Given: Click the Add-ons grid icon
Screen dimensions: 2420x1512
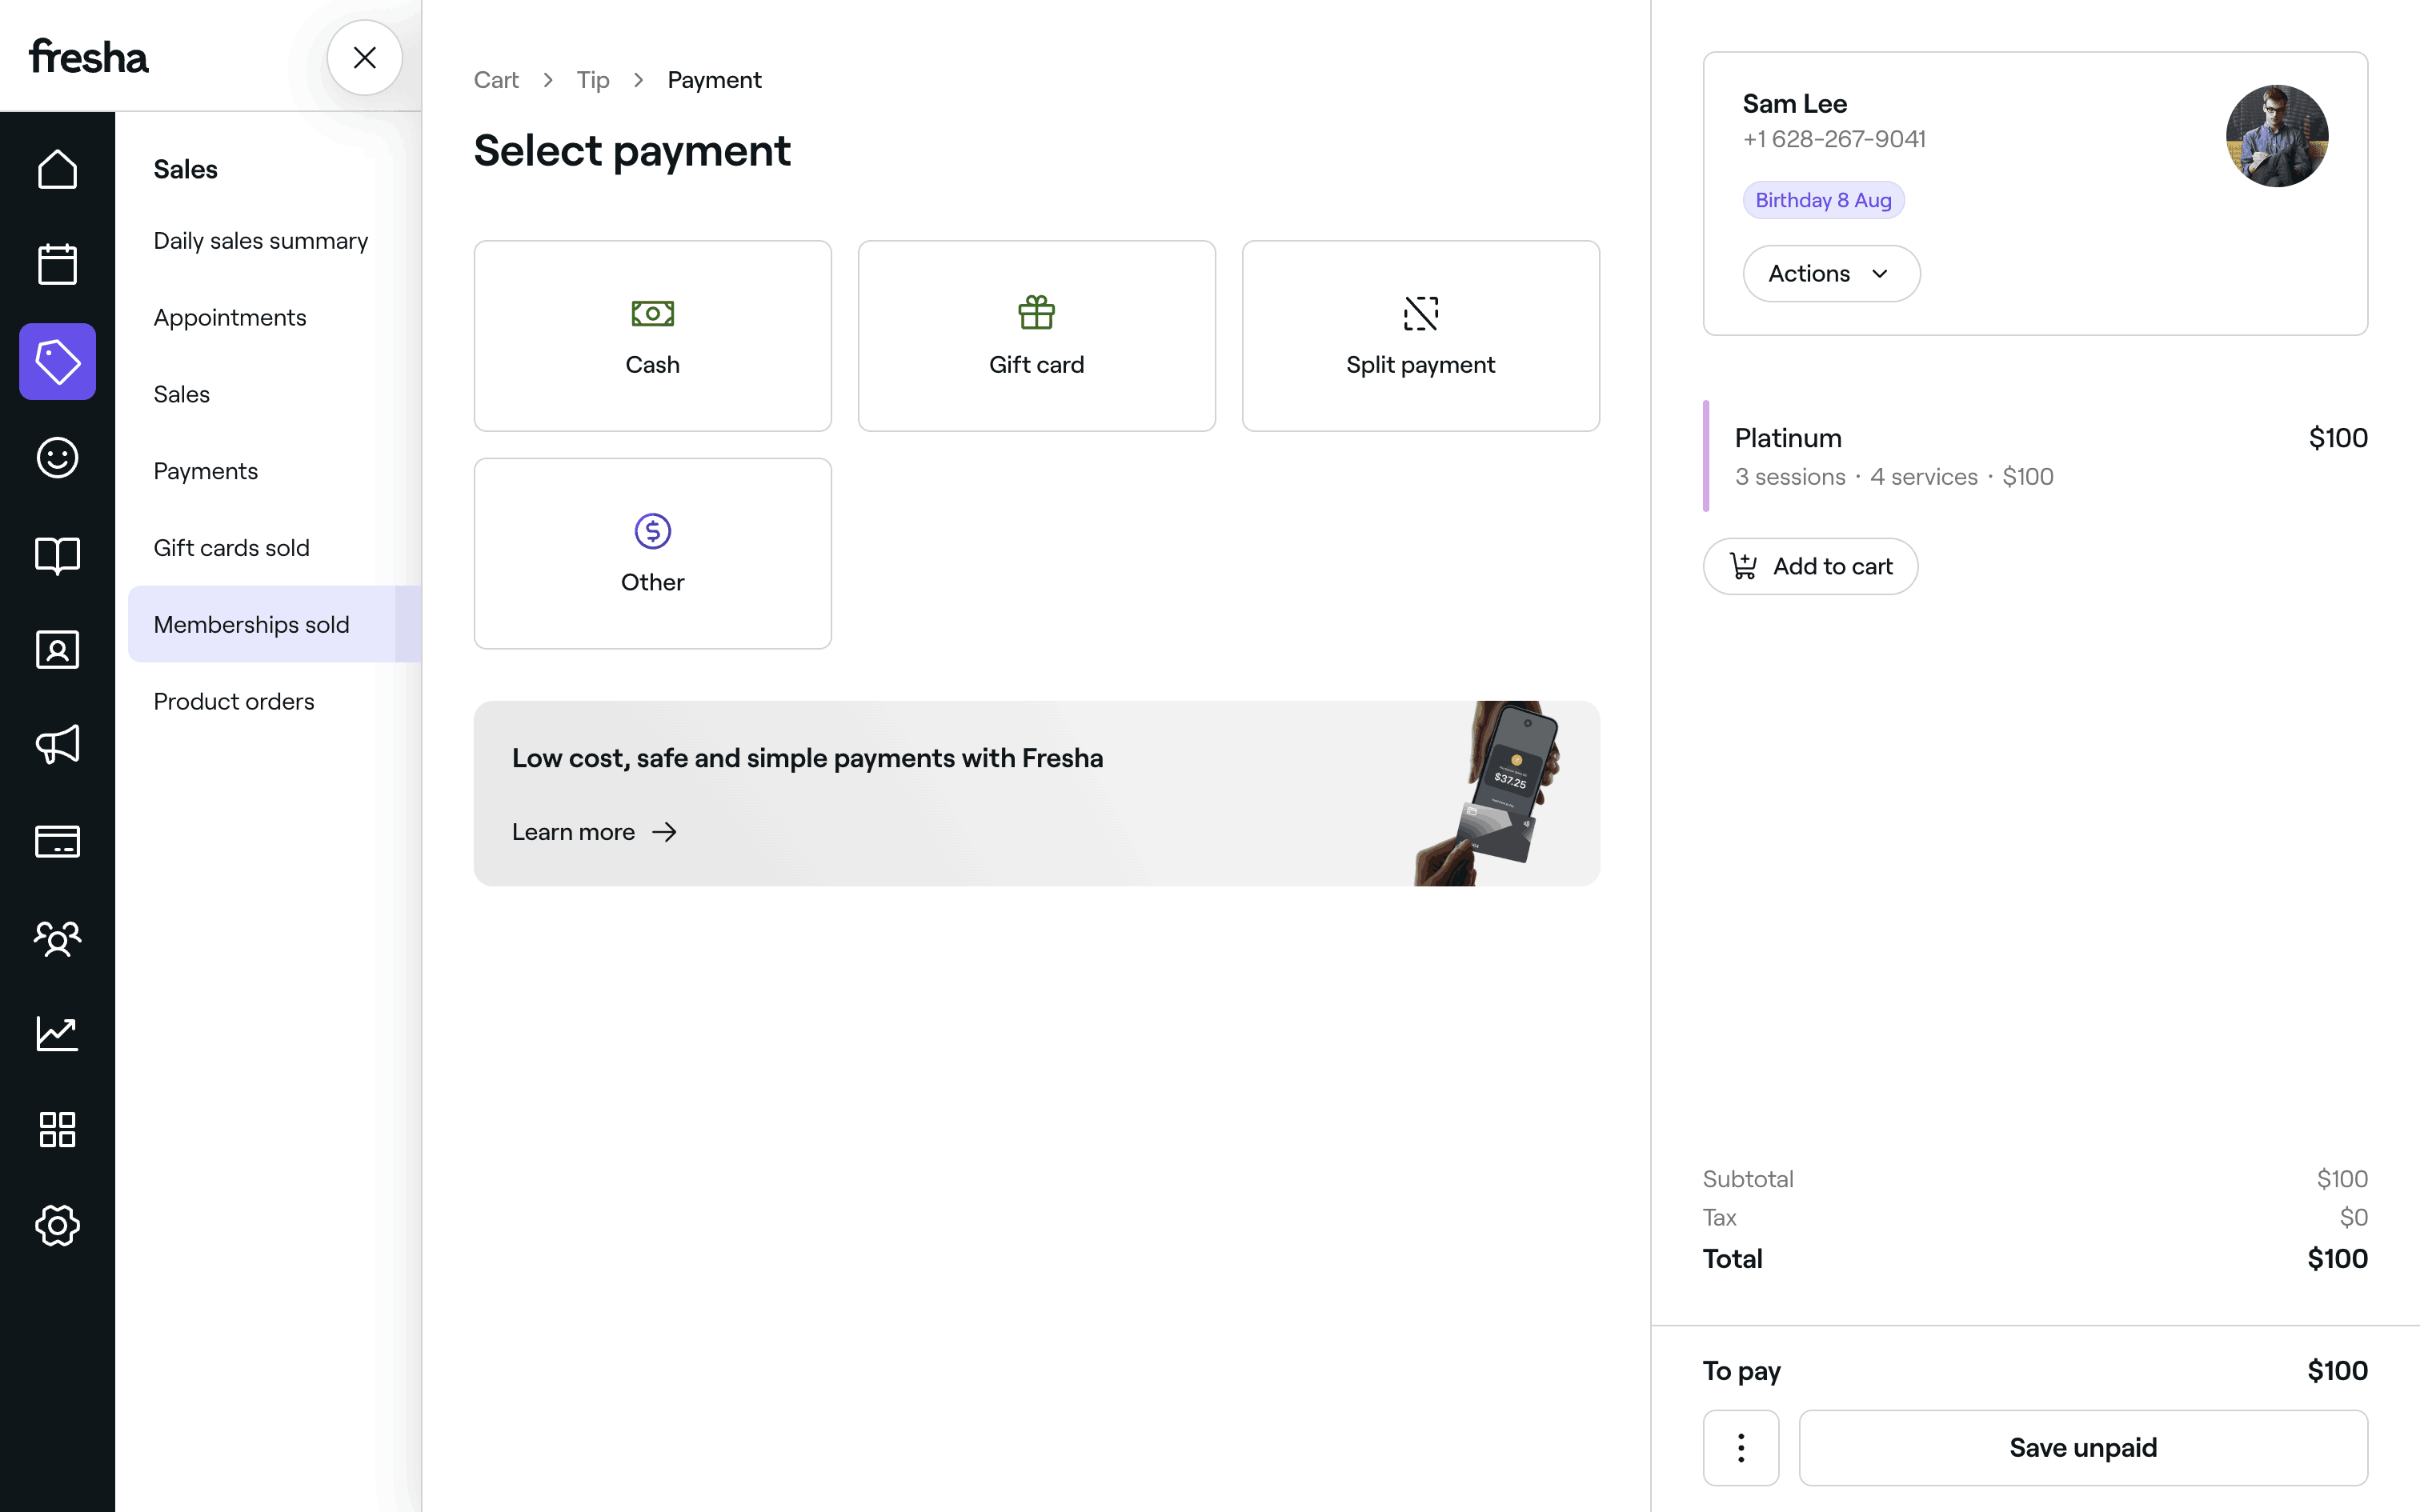Looking at the screenshot, I should click(x=57, y=1129).
